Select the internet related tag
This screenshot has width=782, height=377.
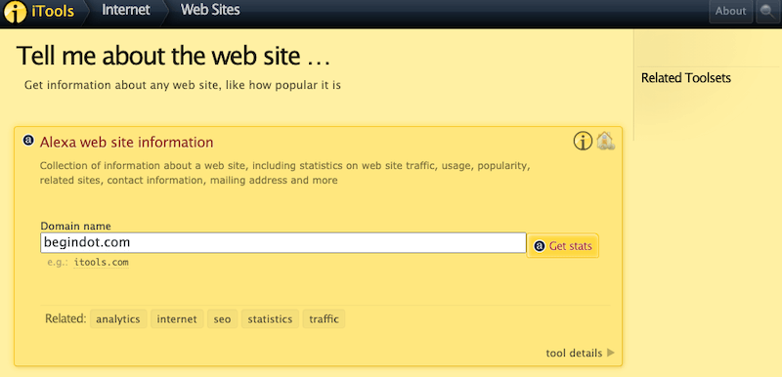pyautogui.click(x=177, y=319)
